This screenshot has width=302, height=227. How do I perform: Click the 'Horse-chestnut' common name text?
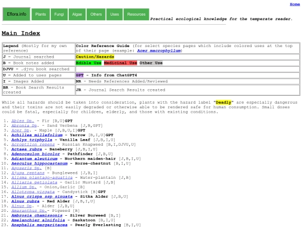point(93,164)
